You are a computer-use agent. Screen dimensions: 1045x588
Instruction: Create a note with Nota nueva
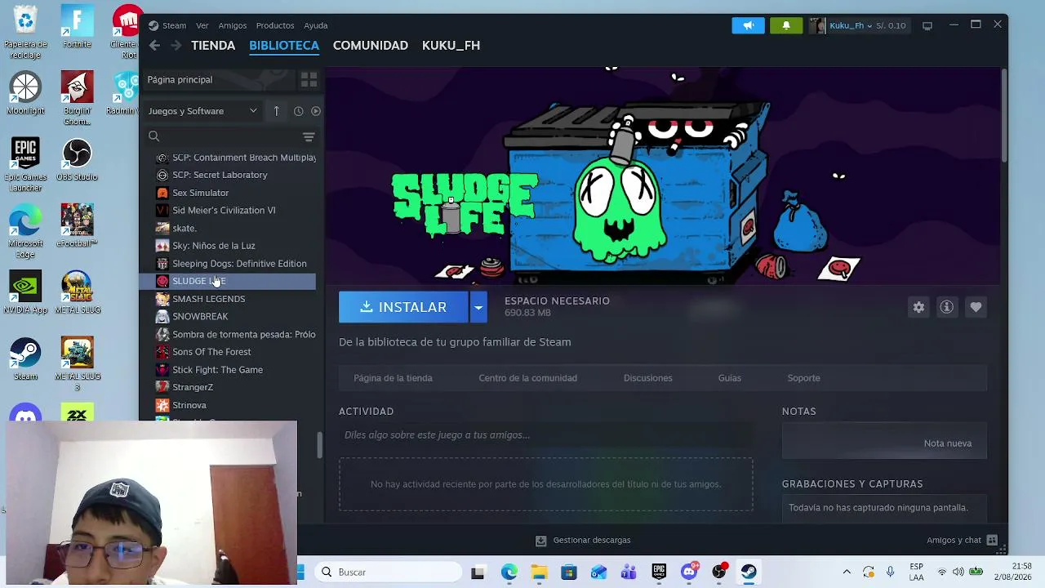click(x=948, y=443)
